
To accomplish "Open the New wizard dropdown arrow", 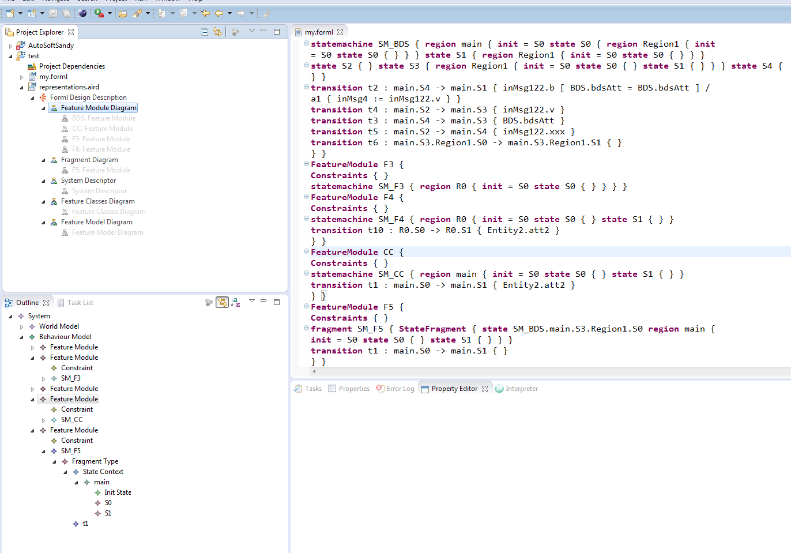I will coord(20,13).
